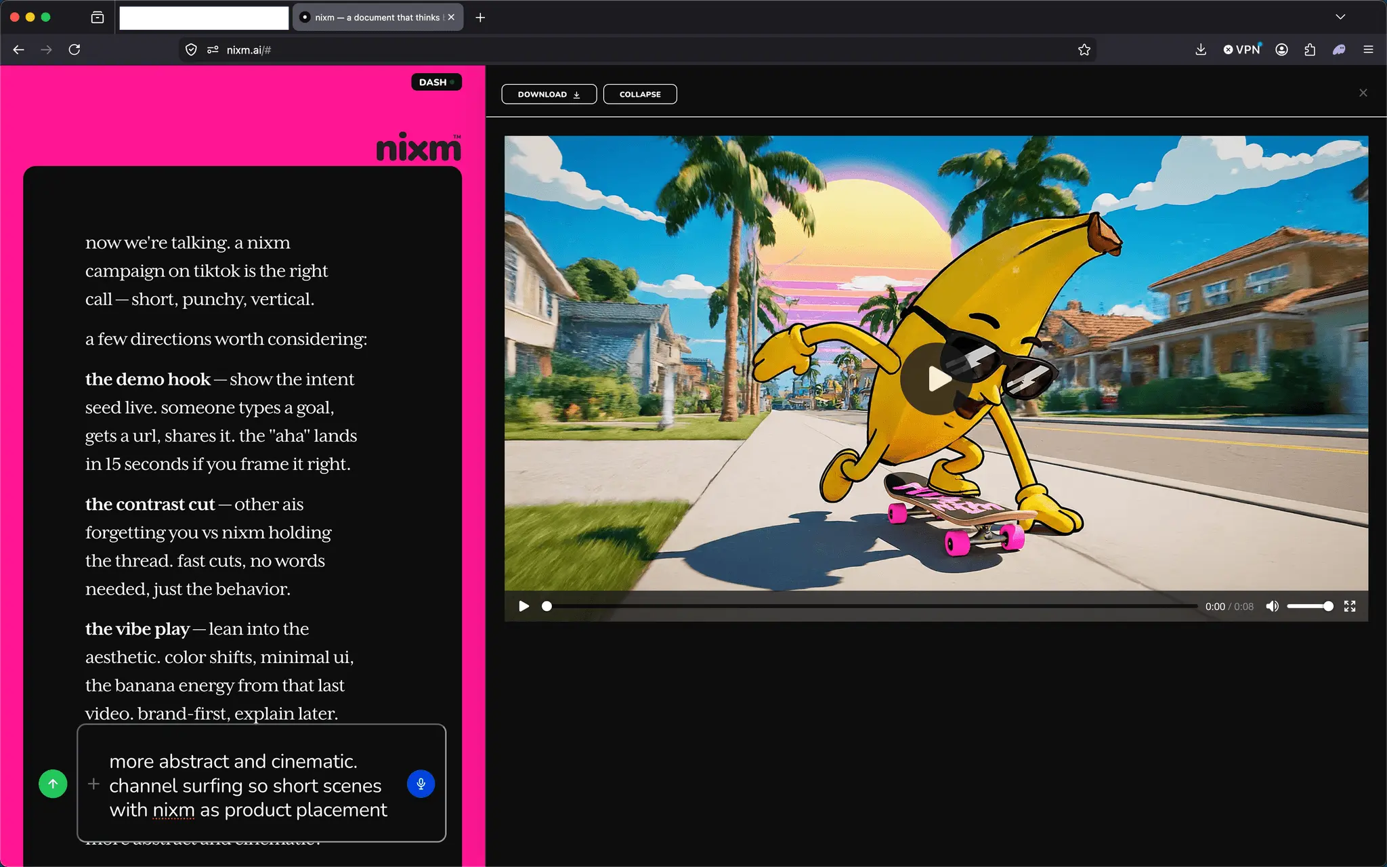Image resolution: width=1387 pixels, height=867 pixels.
Task: Click the purple gamepad extension icon
Action: [1339, 49]
